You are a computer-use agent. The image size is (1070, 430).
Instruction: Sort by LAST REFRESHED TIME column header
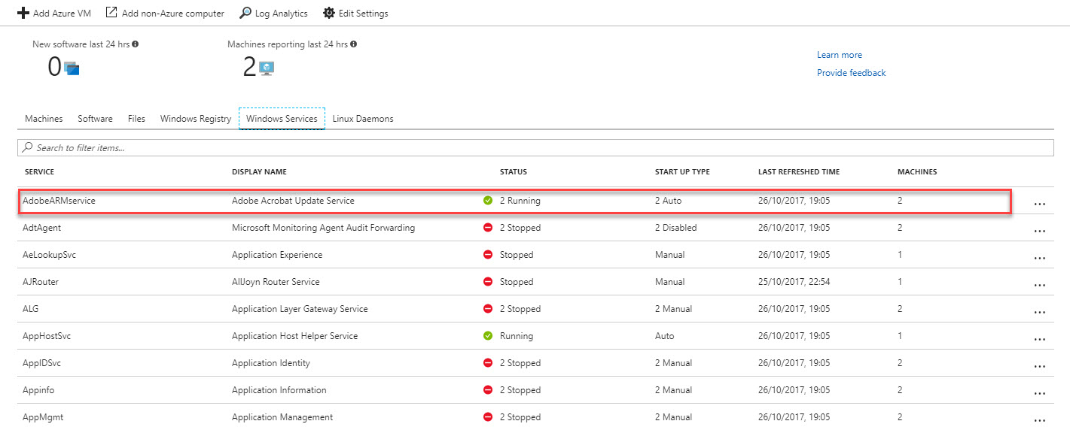pos(799,172)
